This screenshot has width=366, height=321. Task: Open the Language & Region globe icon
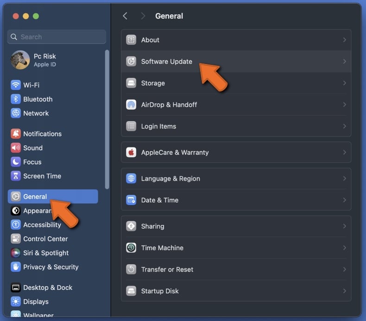pyautogui.click(x=131, y=179)
